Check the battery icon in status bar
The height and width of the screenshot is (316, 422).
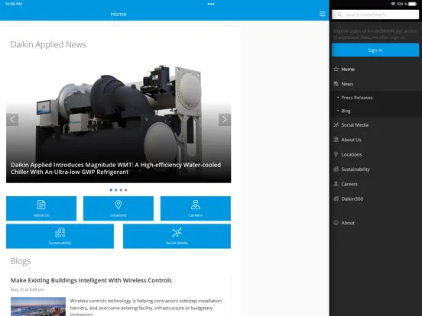click(413, 4)
